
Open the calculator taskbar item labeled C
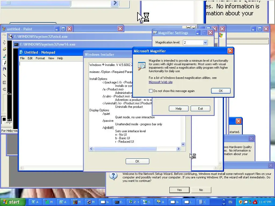pos(202,202)
